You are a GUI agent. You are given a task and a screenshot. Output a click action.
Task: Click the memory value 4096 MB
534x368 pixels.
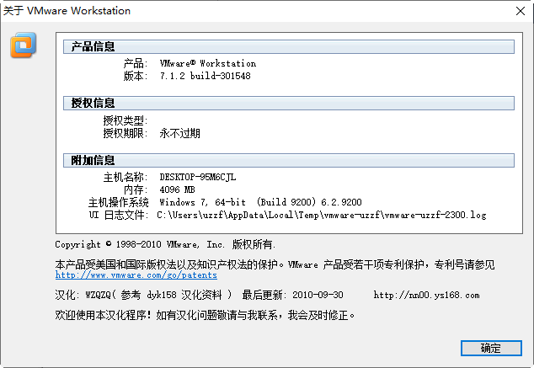pos(177,189)
